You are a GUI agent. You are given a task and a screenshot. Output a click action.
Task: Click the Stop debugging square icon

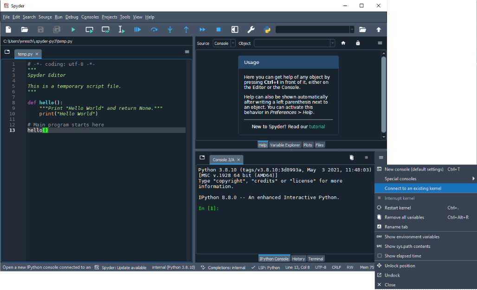click(x=219, y=30)
